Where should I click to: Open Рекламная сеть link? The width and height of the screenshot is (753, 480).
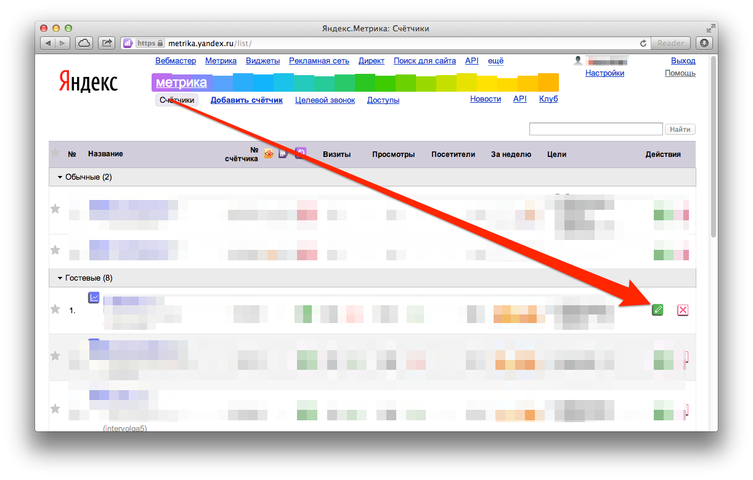click(x=319, y=61)
